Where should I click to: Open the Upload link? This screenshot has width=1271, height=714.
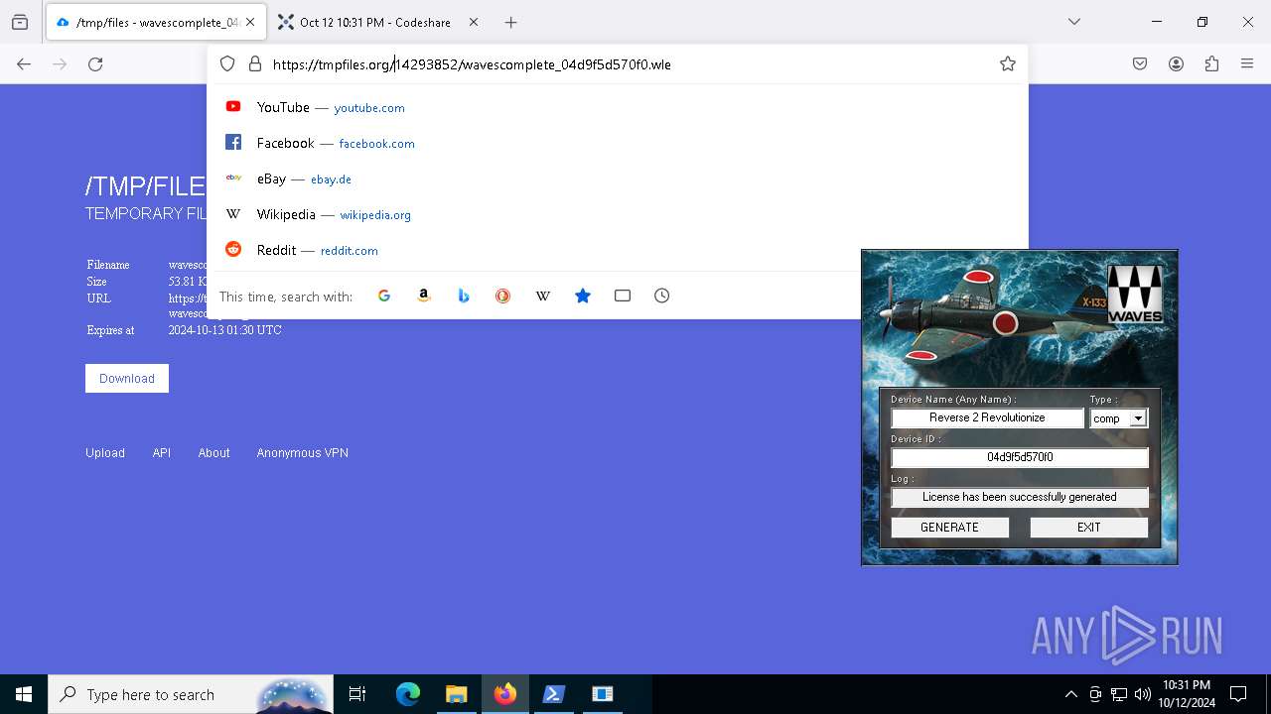(105, 452)
